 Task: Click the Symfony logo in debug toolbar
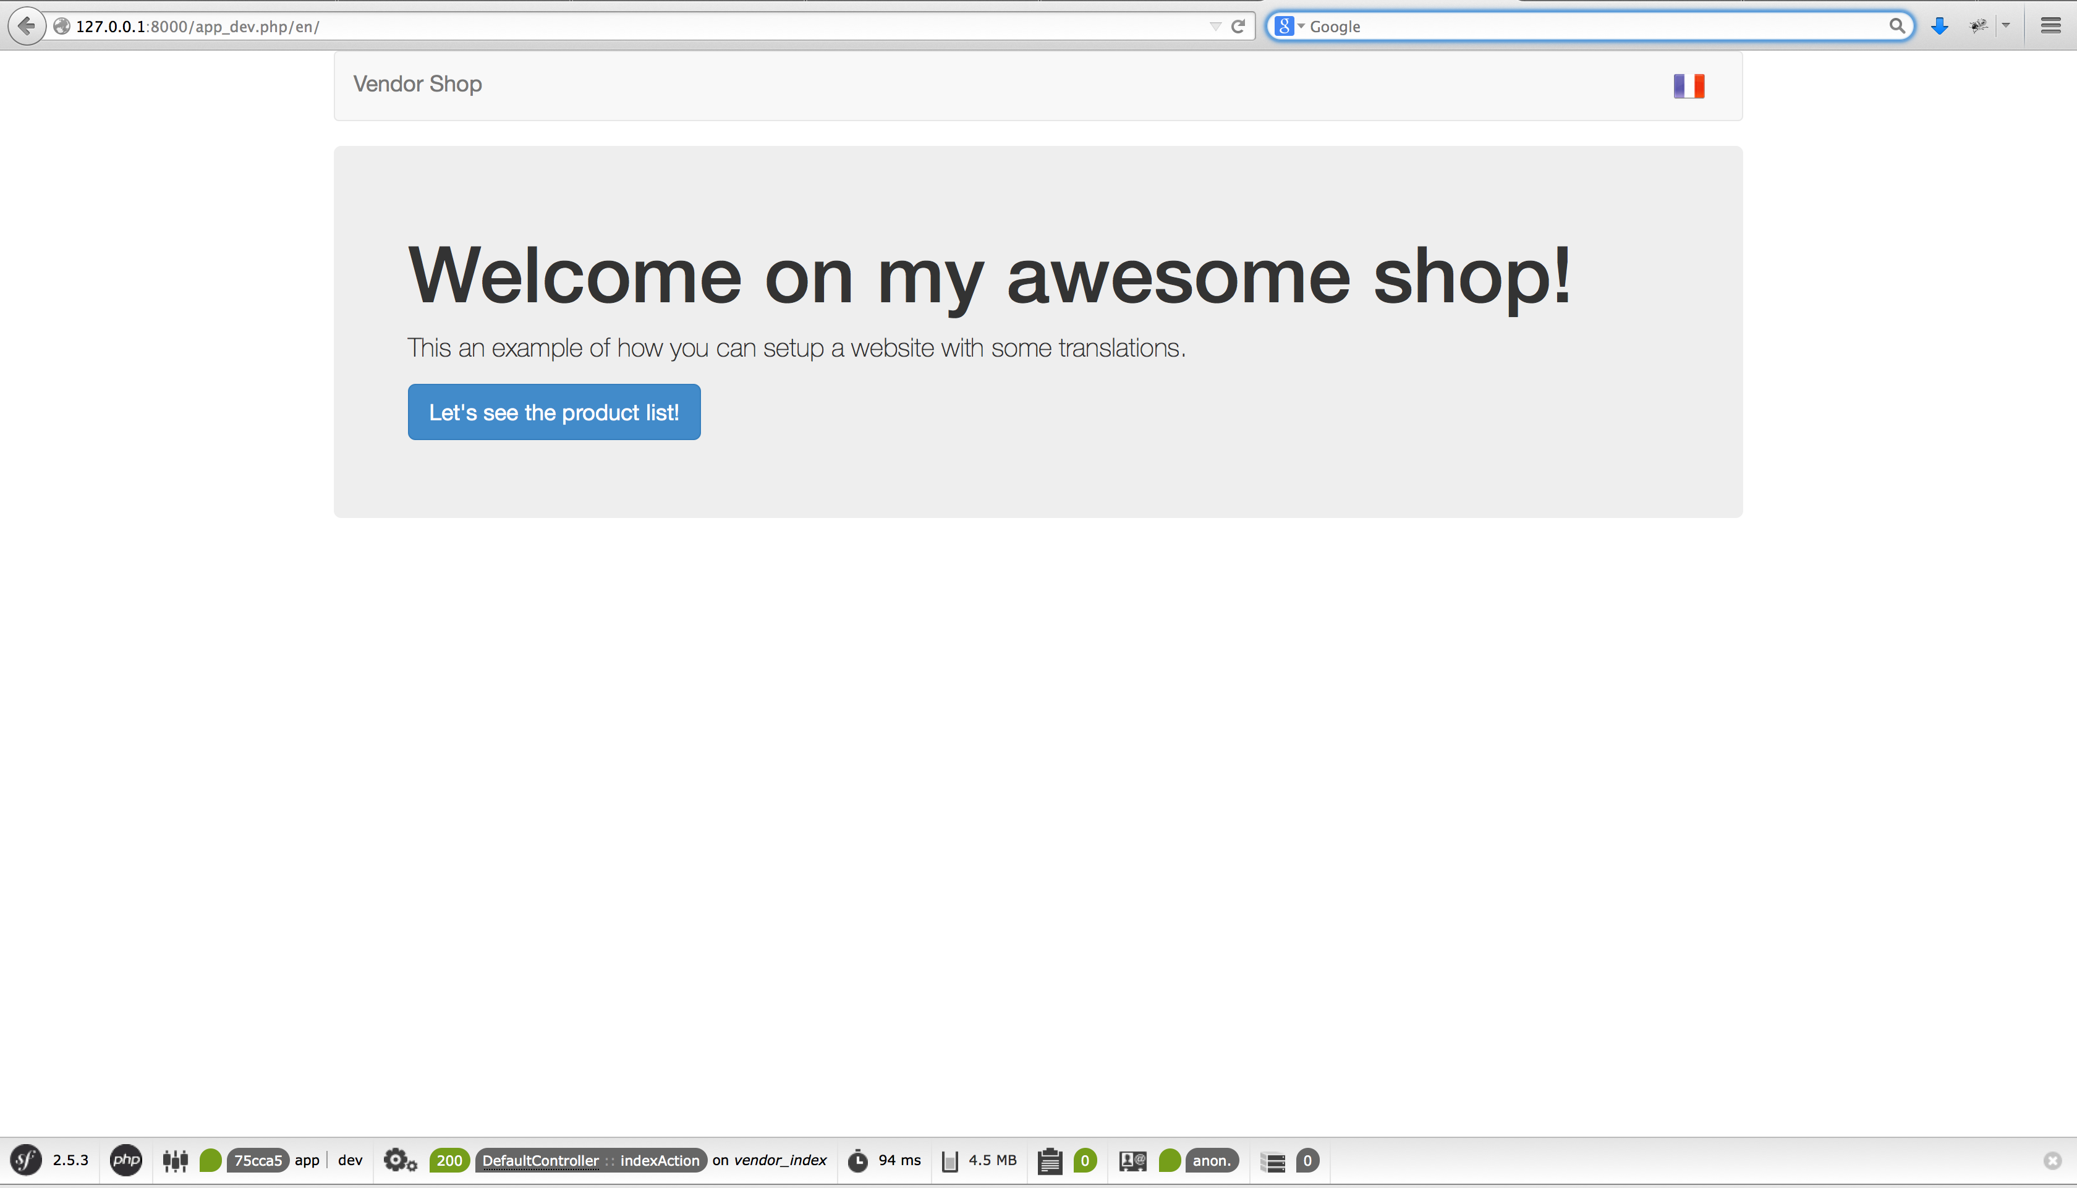(x=25, y=1160)
